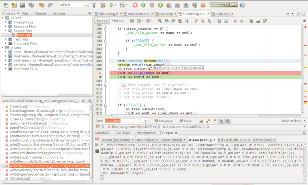
Task: Toggle the breakpoint marker at line 206
Action: point(100,73)
